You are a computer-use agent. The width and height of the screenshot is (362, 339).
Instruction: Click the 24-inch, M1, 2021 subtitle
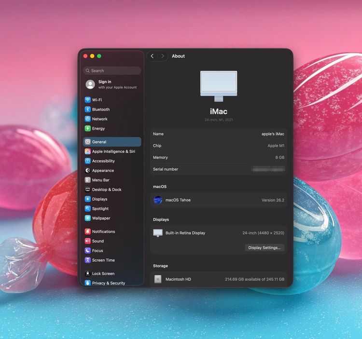tap(219, 120)
